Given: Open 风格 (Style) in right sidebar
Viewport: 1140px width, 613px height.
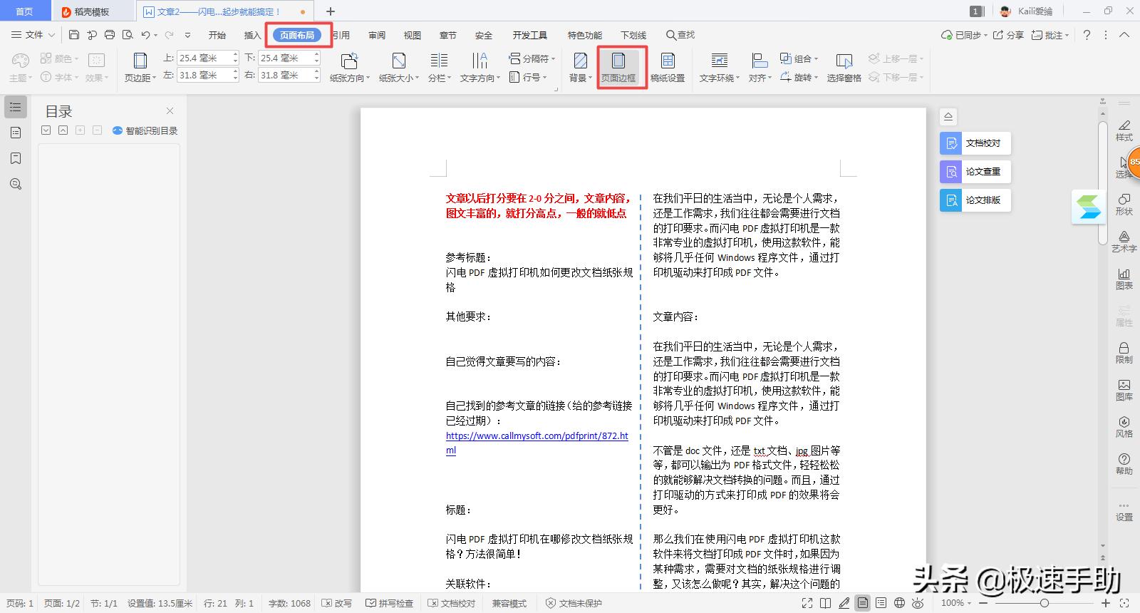Looking at the screenshot, I should point(1124,426).
